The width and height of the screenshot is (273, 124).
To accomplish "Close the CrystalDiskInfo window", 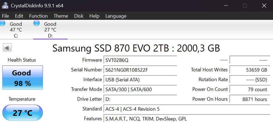I will [264, 6].
